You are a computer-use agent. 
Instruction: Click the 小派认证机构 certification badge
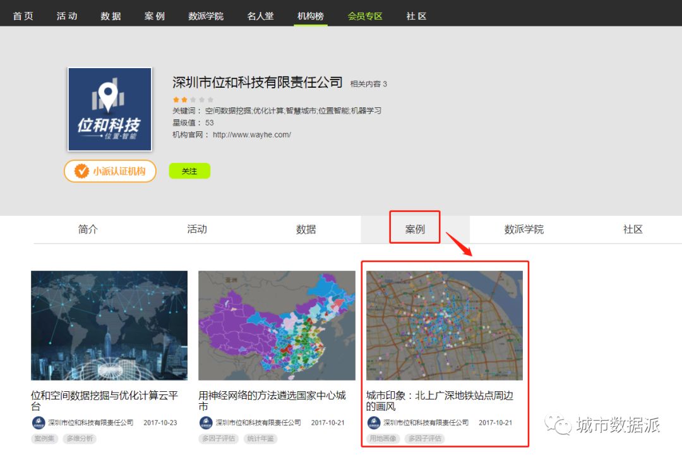(x=110, y=171)
